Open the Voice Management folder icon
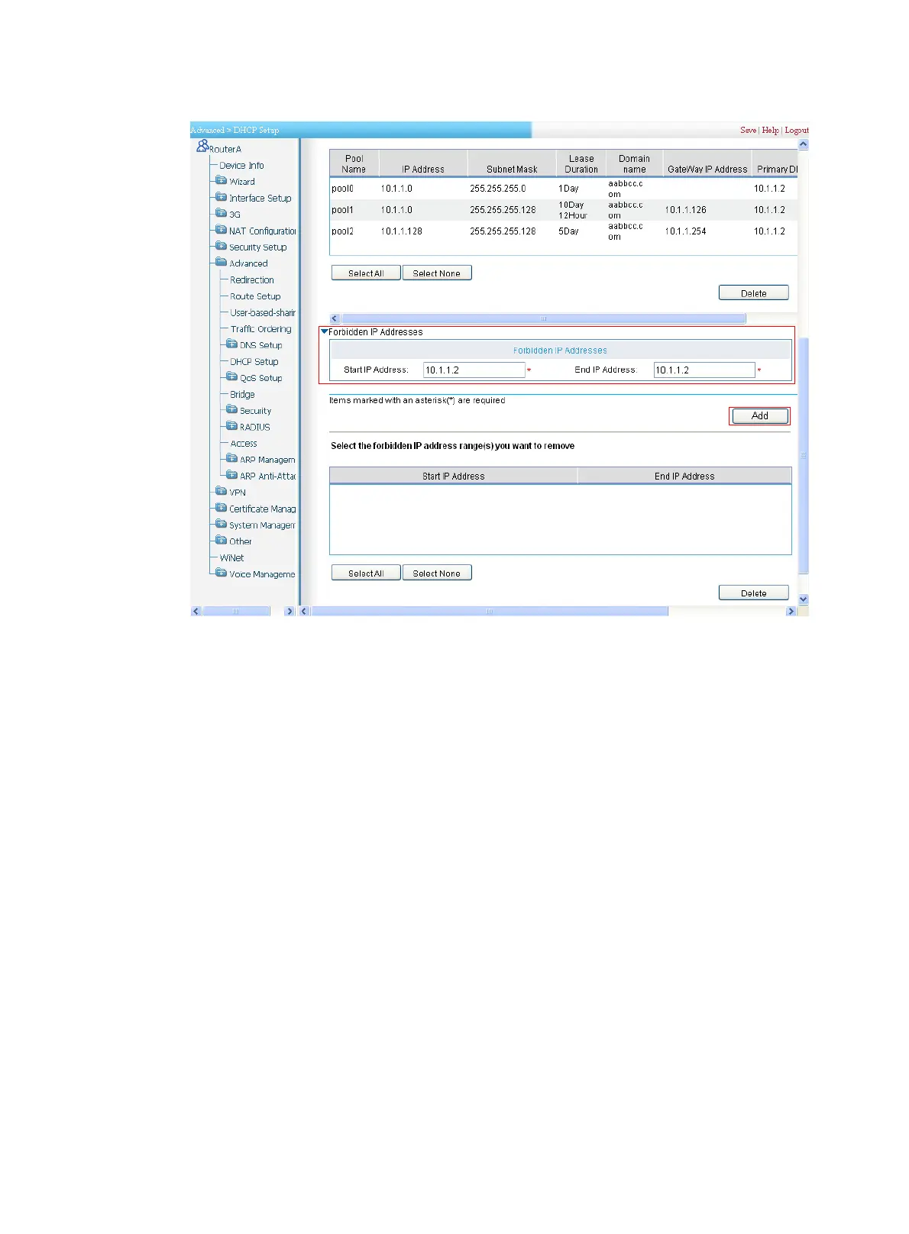 [x=222, y=573]
